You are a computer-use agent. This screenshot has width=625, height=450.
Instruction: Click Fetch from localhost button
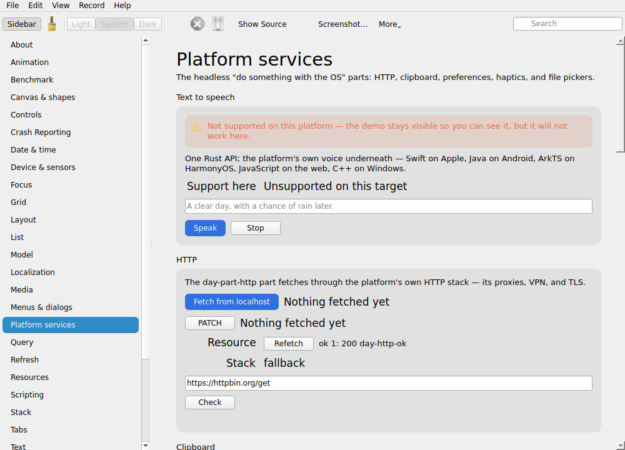232,302
